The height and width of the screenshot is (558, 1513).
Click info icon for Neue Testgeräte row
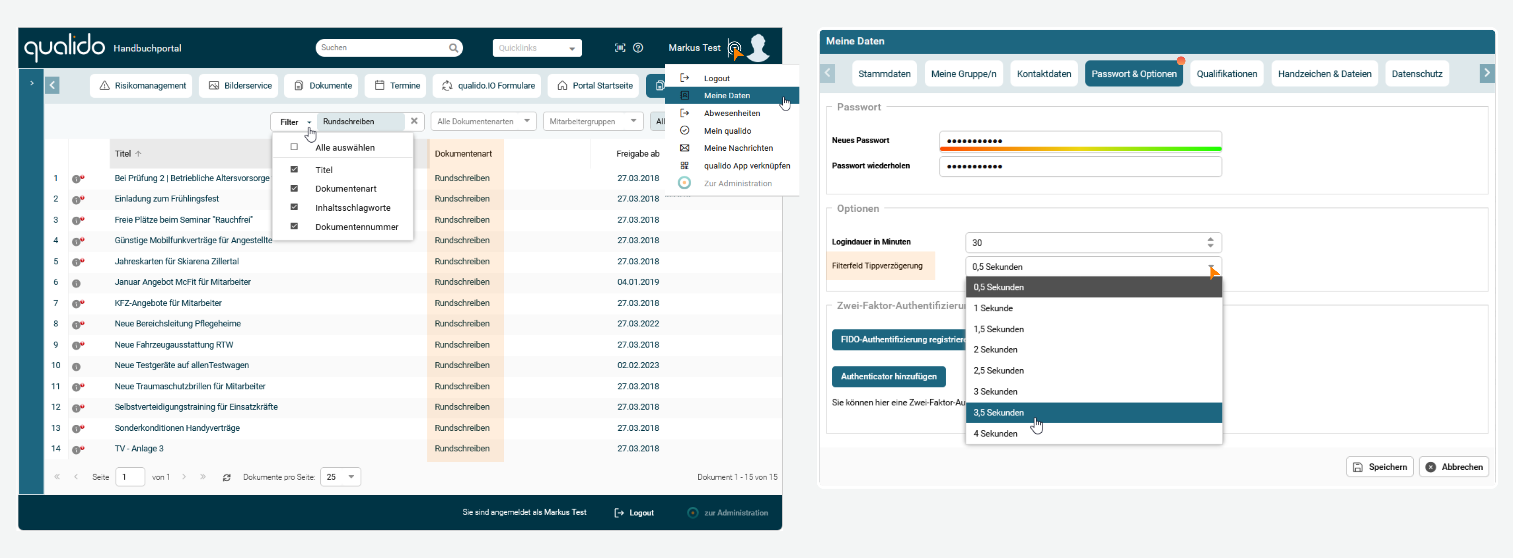point(76,366)
